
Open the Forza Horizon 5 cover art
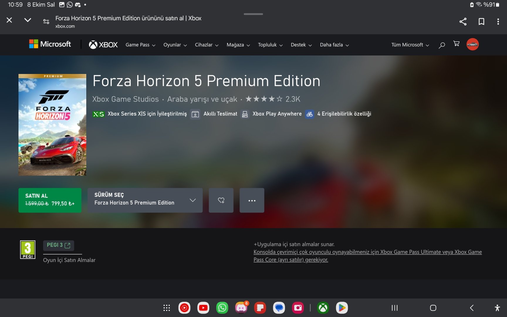click(52, 125)
